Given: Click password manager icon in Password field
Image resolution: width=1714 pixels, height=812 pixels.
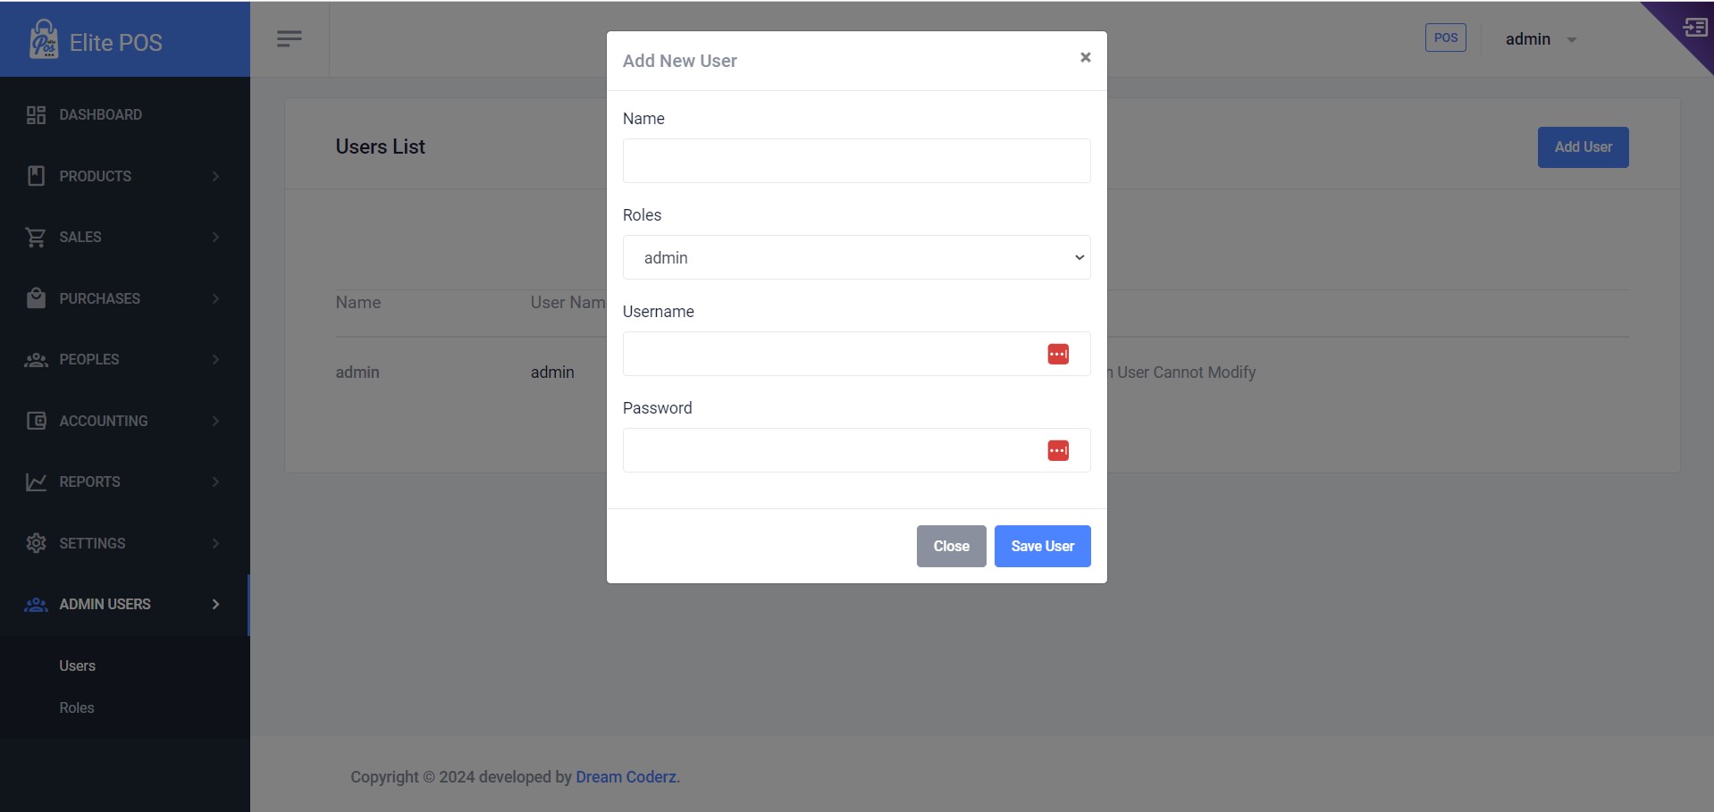Looking at the screenshot, I should click(x=1058, y=451).
